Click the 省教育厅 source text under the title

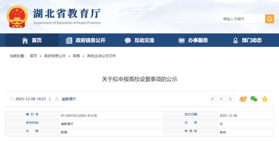click(x=69, y=99)
